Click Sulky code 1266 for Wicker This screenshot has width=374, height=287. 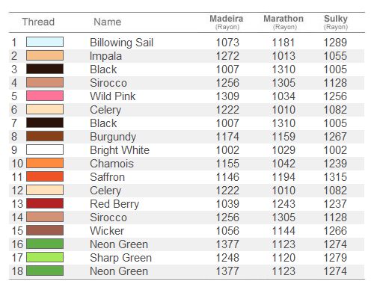coord(335,231)
